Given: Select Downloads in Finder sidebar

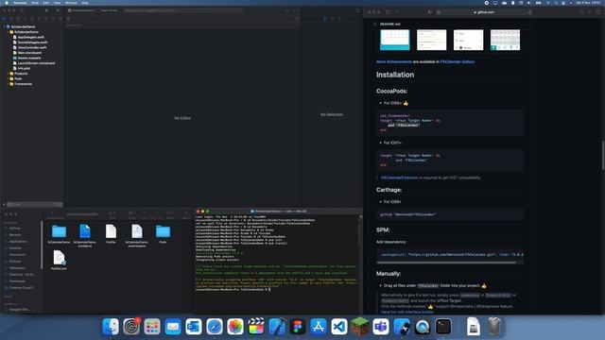Looking at the screenshot, I should pyautogui.click(x=17, y=281).
